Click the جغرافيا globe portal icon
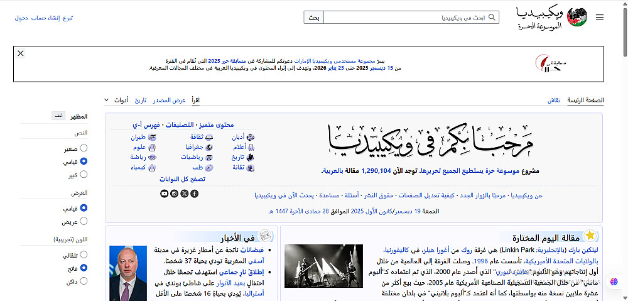 (x=209, y=147)
